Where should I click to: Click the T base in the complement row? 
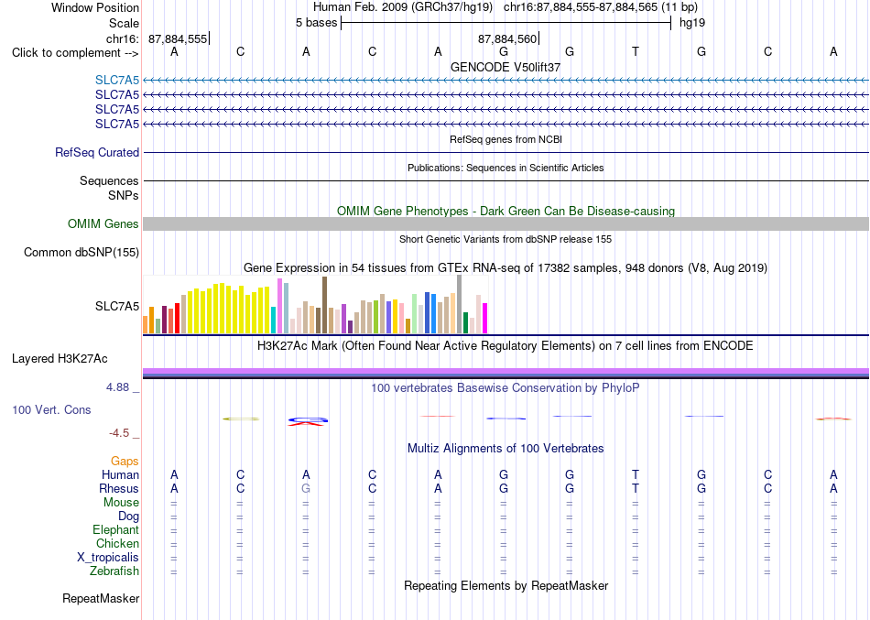pos(636,51)
